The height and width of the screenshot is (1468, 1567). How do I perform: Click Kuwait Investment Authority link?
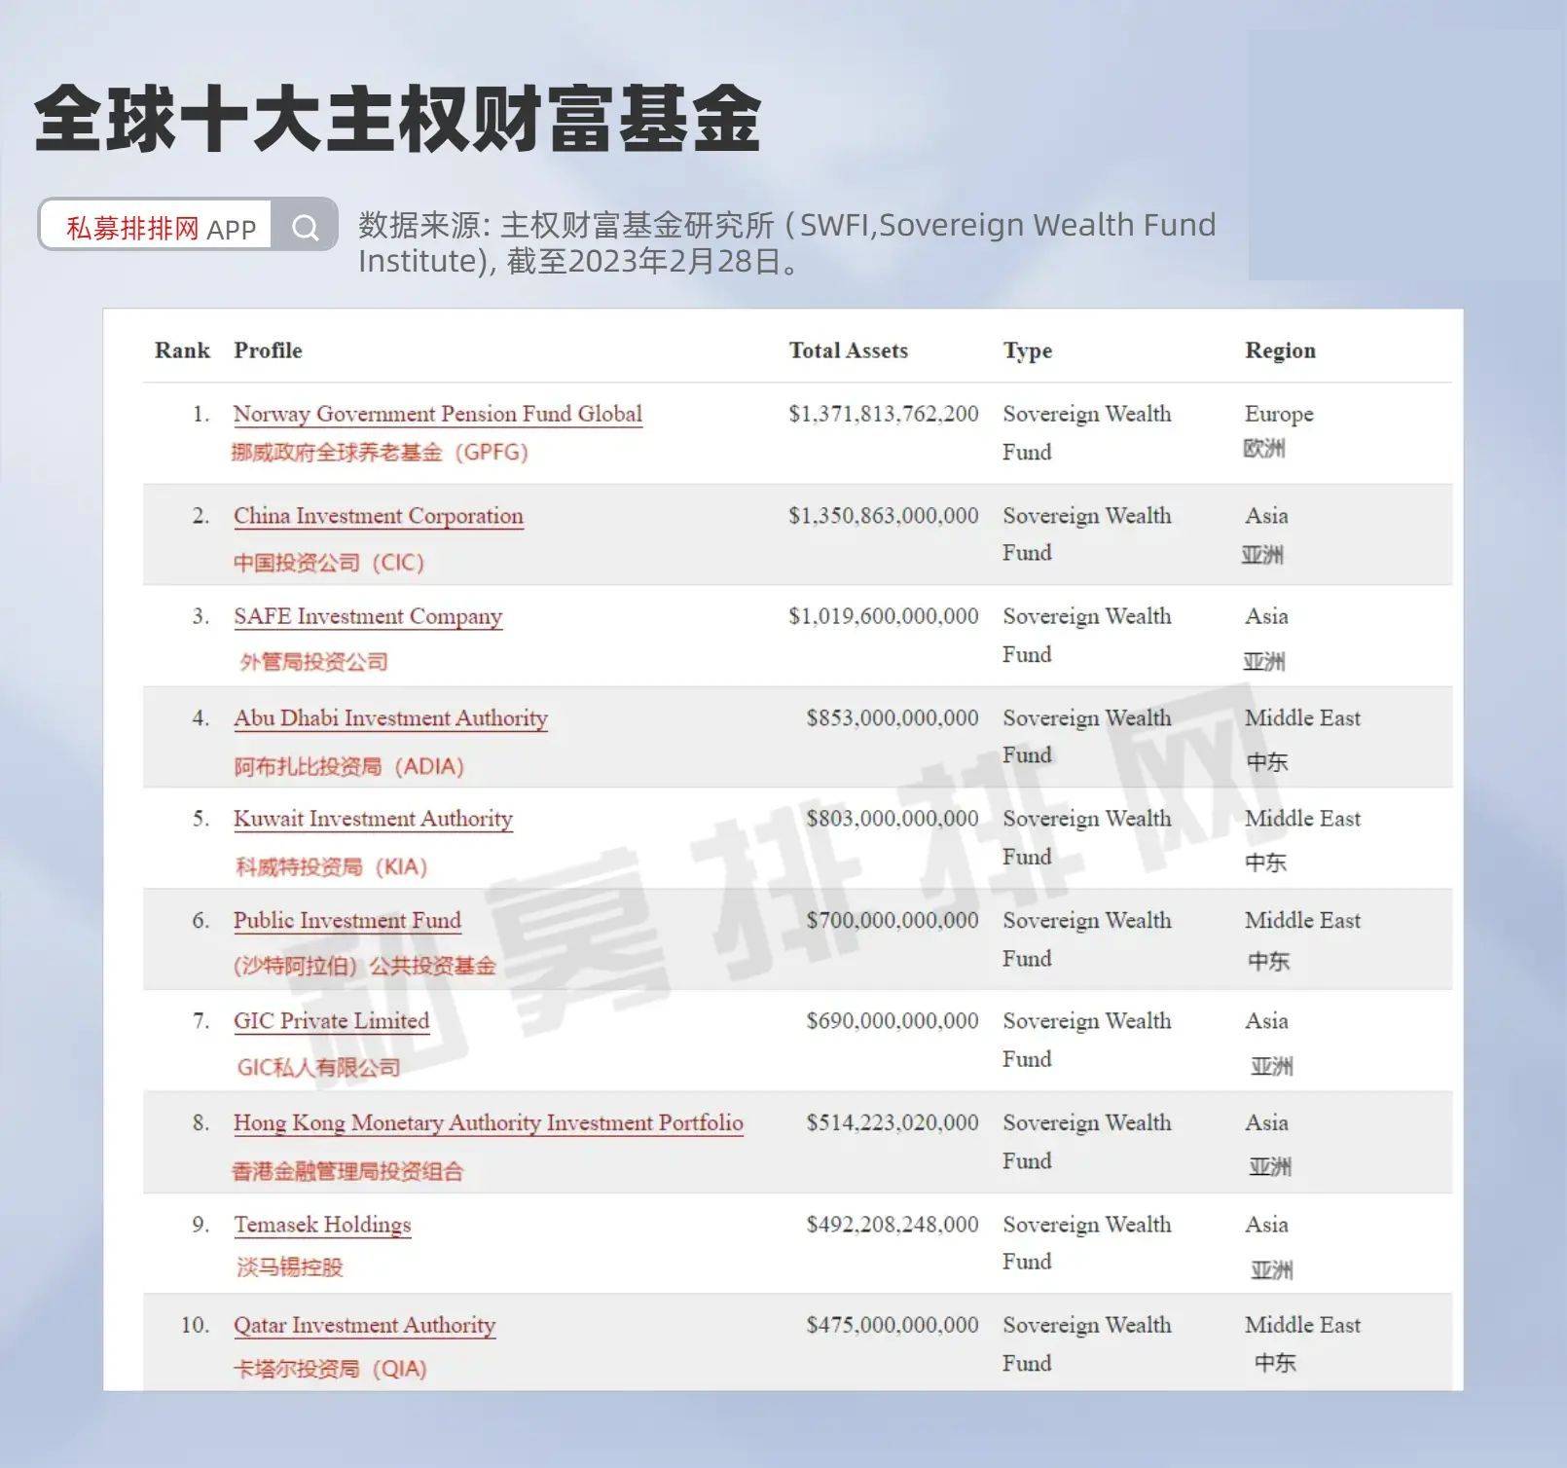pyautogui.click(x=373, y=819)
